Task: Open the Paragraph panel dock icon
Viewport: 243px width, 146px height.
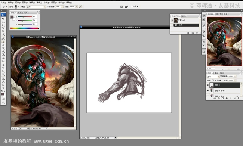Action: pyautogui.click(x=204, y=46)
